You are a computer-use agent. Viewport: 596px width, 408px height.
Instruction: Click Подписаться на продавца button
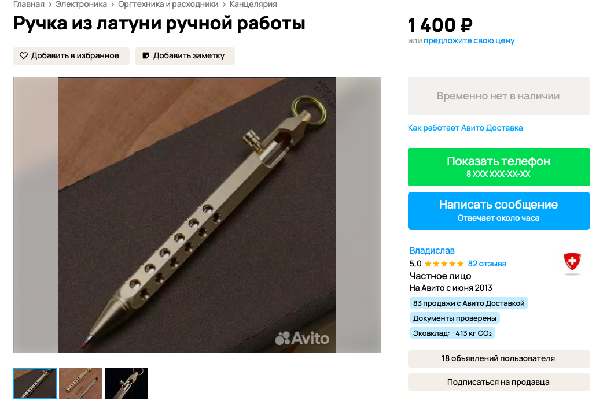499,382
